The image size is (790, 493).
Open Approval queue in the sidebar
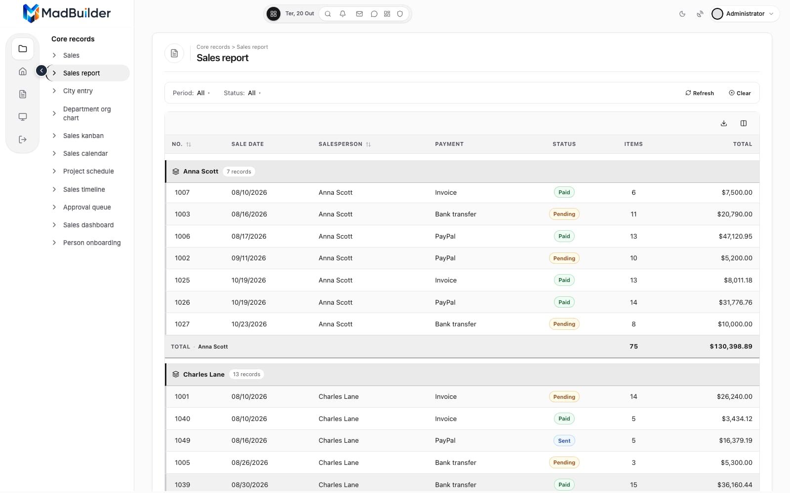tap(88, 207)
